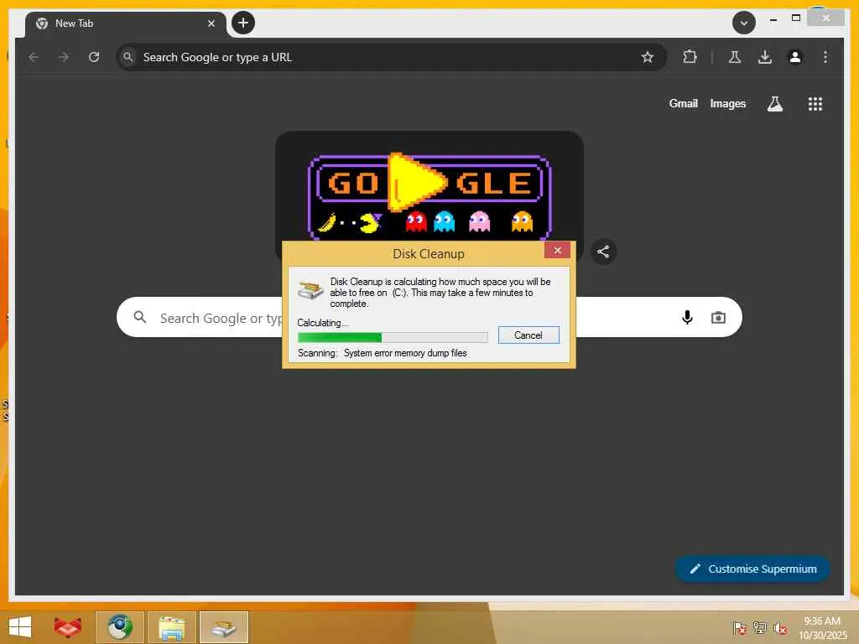Open the profile avatar icon
The width and height of the screenshot is (859, 644).
(795, 57)
